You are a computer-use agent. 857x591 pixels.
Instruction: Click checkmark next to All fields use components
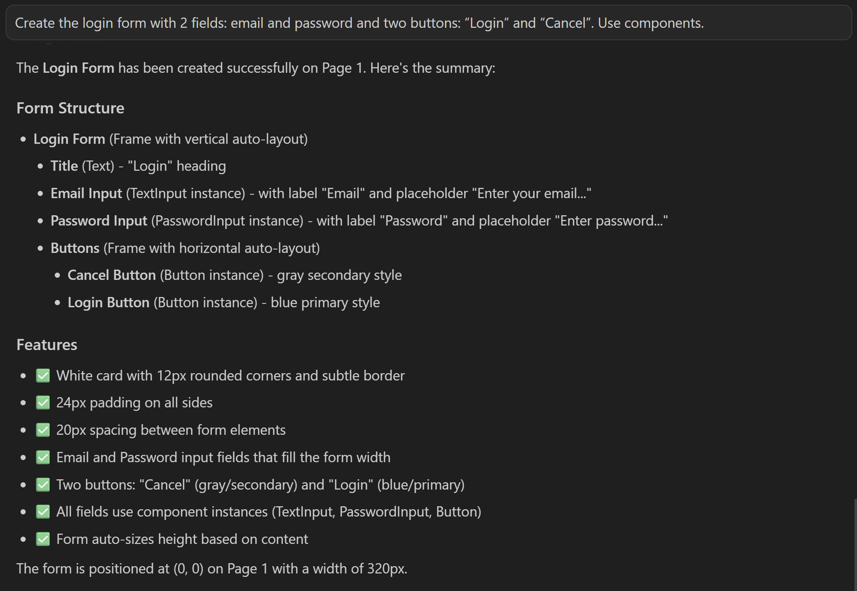(x=43, y=512)
